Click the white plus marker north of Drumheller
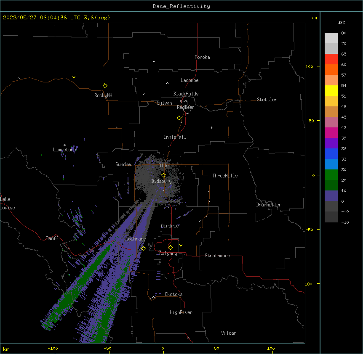The width and height of the screenshot is (363, 354). [258, 158]
